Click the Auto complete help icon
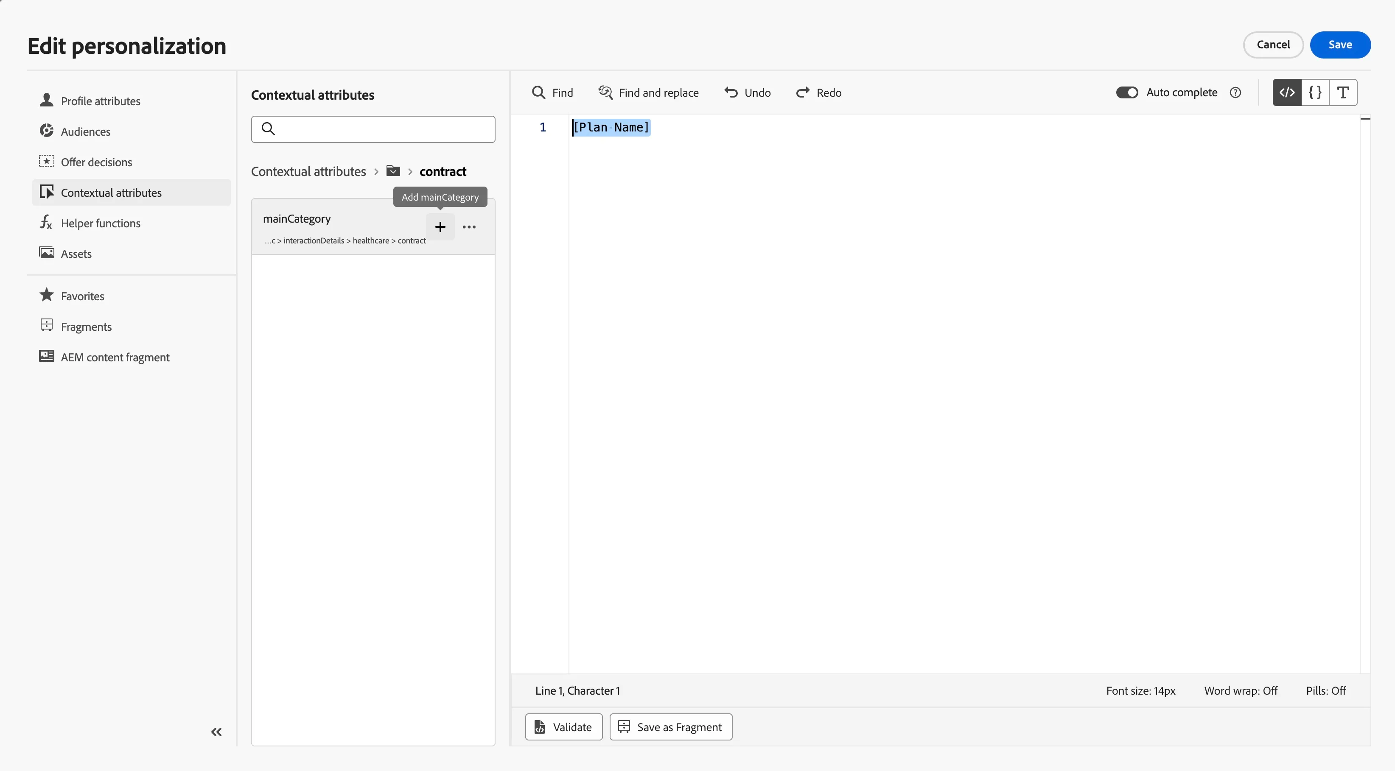Screen dimensions: 1395x771 coord(1235,92)
